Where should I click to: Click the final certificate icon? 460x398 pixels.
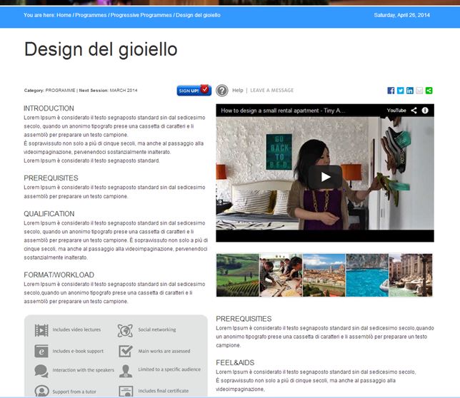pos(126,392)
